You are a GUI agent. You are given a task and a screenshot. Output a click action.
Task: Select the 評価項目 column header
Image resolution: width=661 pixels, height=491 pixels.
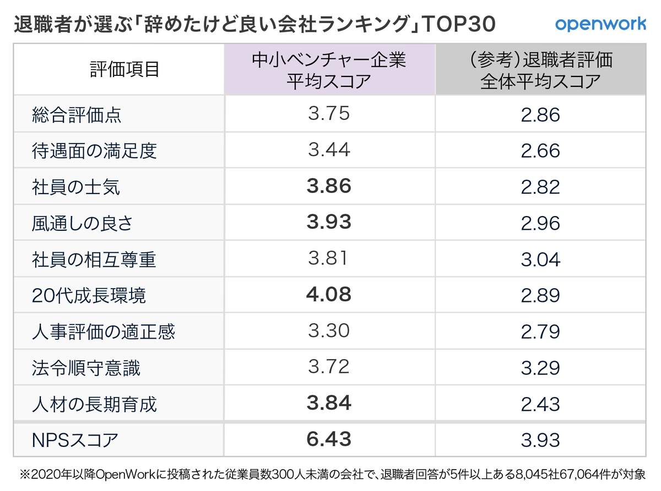click(124, 70)
